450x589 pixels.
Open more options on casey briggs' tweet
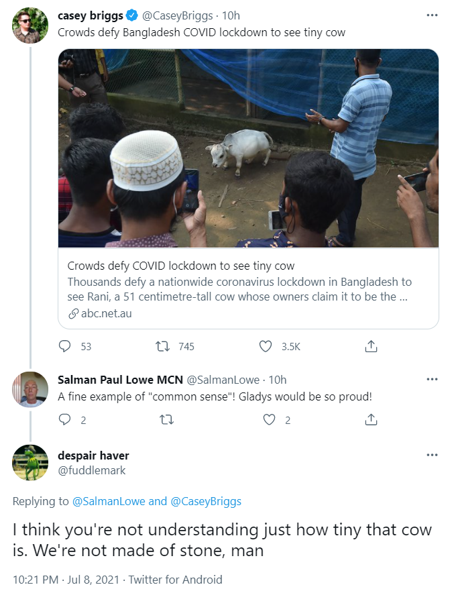432,15
